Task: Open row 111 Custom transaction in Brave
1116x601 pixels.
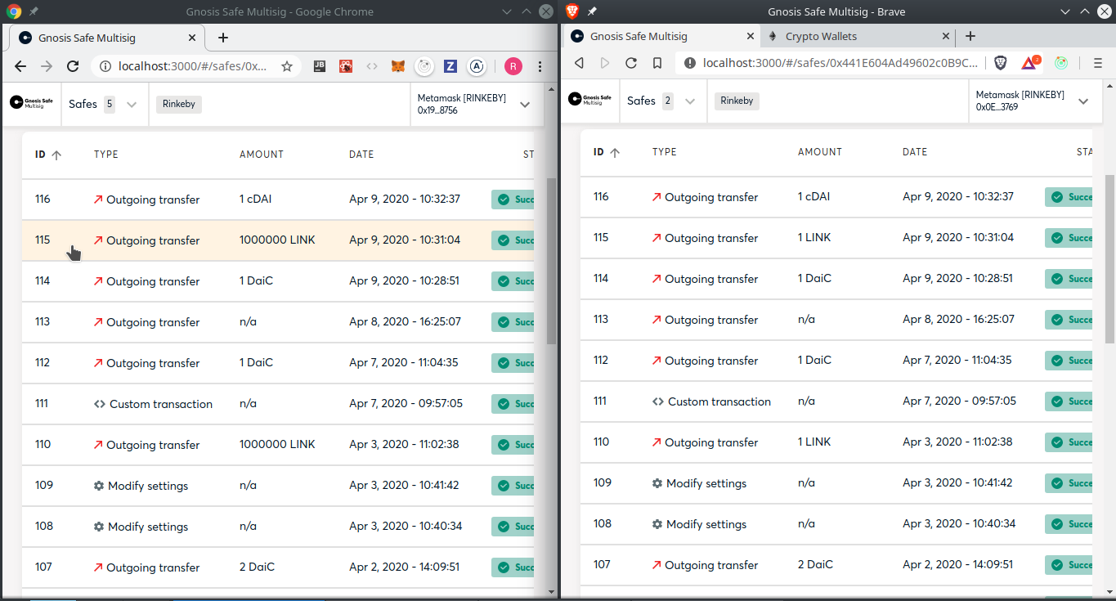Action: [836, 401]
